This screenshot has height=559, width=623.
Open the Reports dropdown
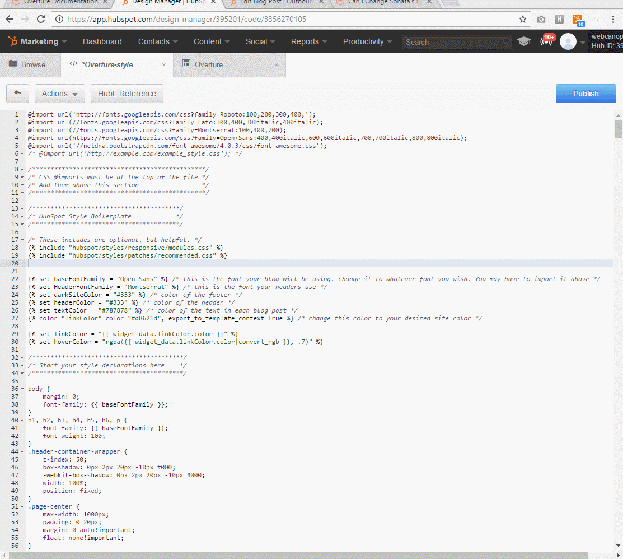point(309,41)
